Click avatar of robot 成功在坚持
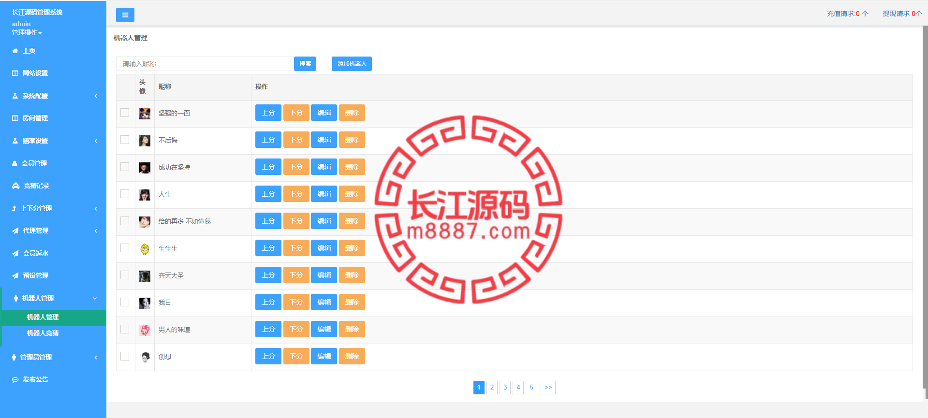 pos(145,168)
